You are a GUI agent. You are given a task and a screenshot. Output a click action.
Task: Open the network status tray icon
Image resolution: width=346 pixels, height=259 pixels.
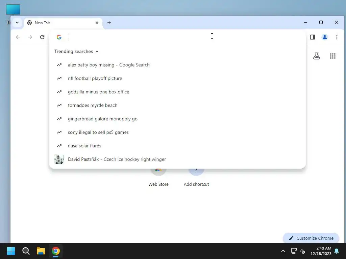coord(294,251)
